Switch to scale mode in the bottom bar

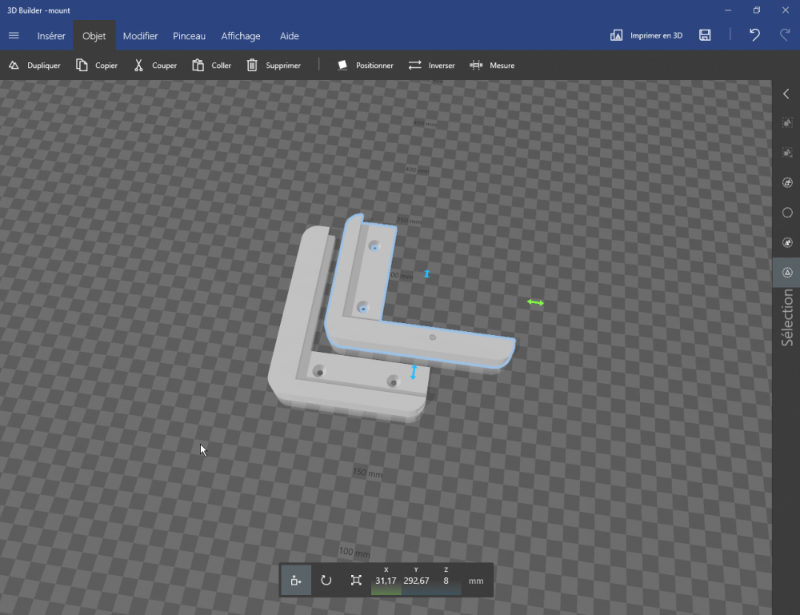[357, 580]
